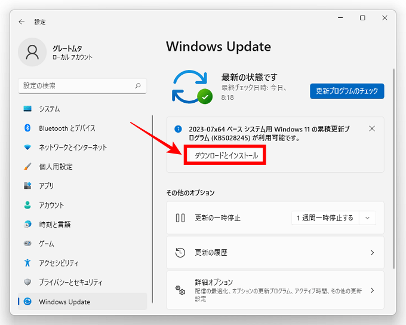
Task: Click the アクセシビリティ figure icon
Action: click(27, 263)
